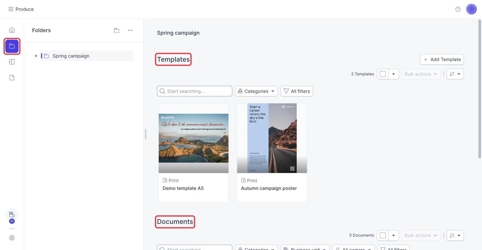Open Autumn campaign poster thumbnail
Image resolution: width=482 pixels, height=250 pixels.
tap(272, 138)
